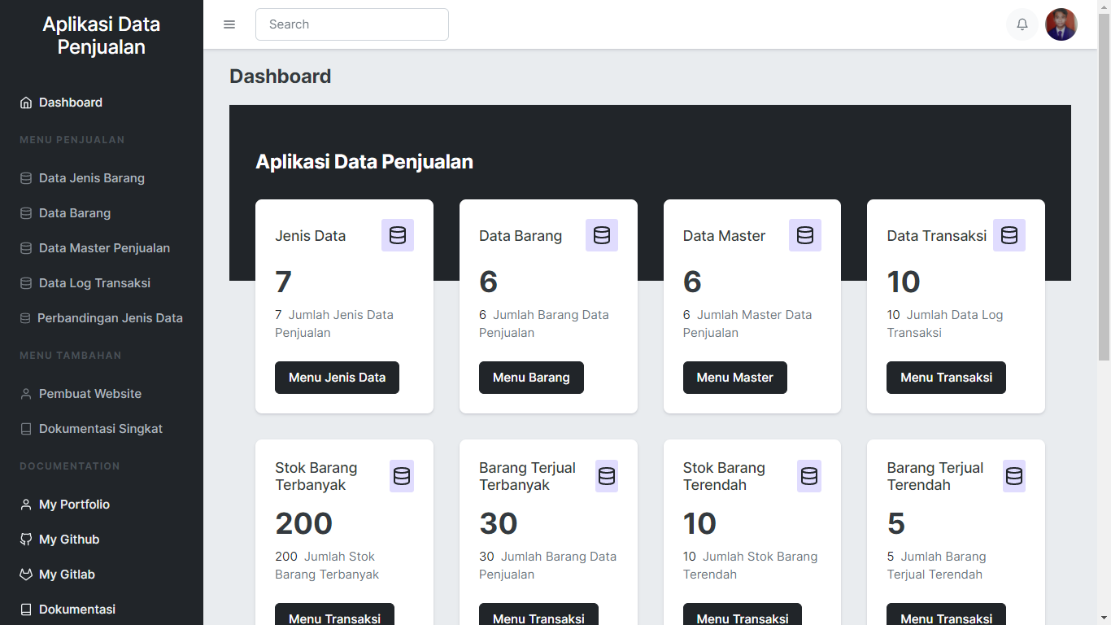Click the book icon beside Dokumentasi Singkat
The width and height of the screenshot is (1111, 625).
pyautogui.click(x=26, y=429)
